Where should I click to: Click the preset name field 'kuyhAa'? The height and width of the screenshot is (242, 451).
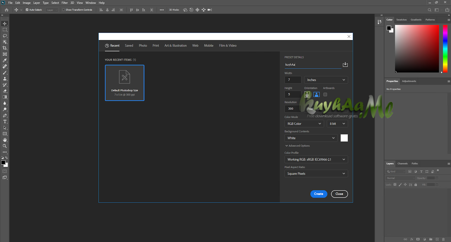(x=313, y=65)
